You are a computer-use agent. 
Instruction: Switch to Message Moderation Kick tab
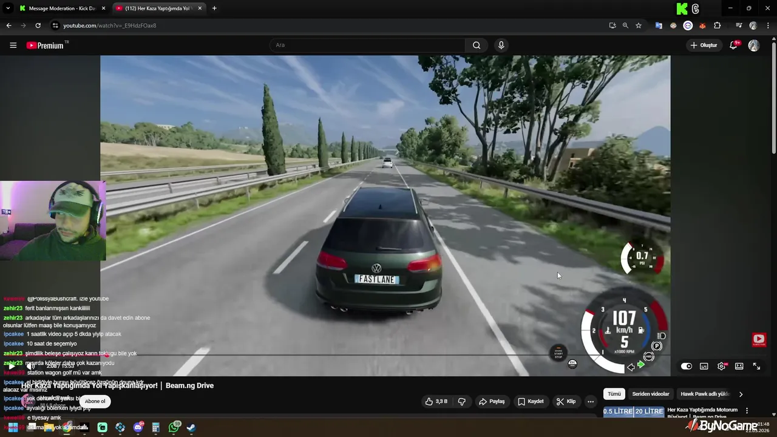tap(62, 8)
